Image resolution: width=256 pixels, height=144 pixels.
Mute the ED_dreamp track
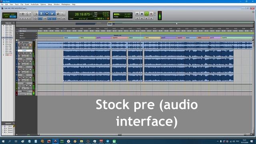pos(30,45)
